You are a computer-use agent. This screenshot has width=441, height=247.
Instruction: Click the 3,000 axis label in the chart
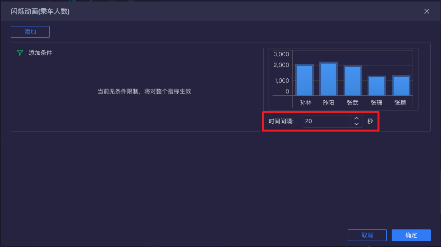(x=281, y=54)
